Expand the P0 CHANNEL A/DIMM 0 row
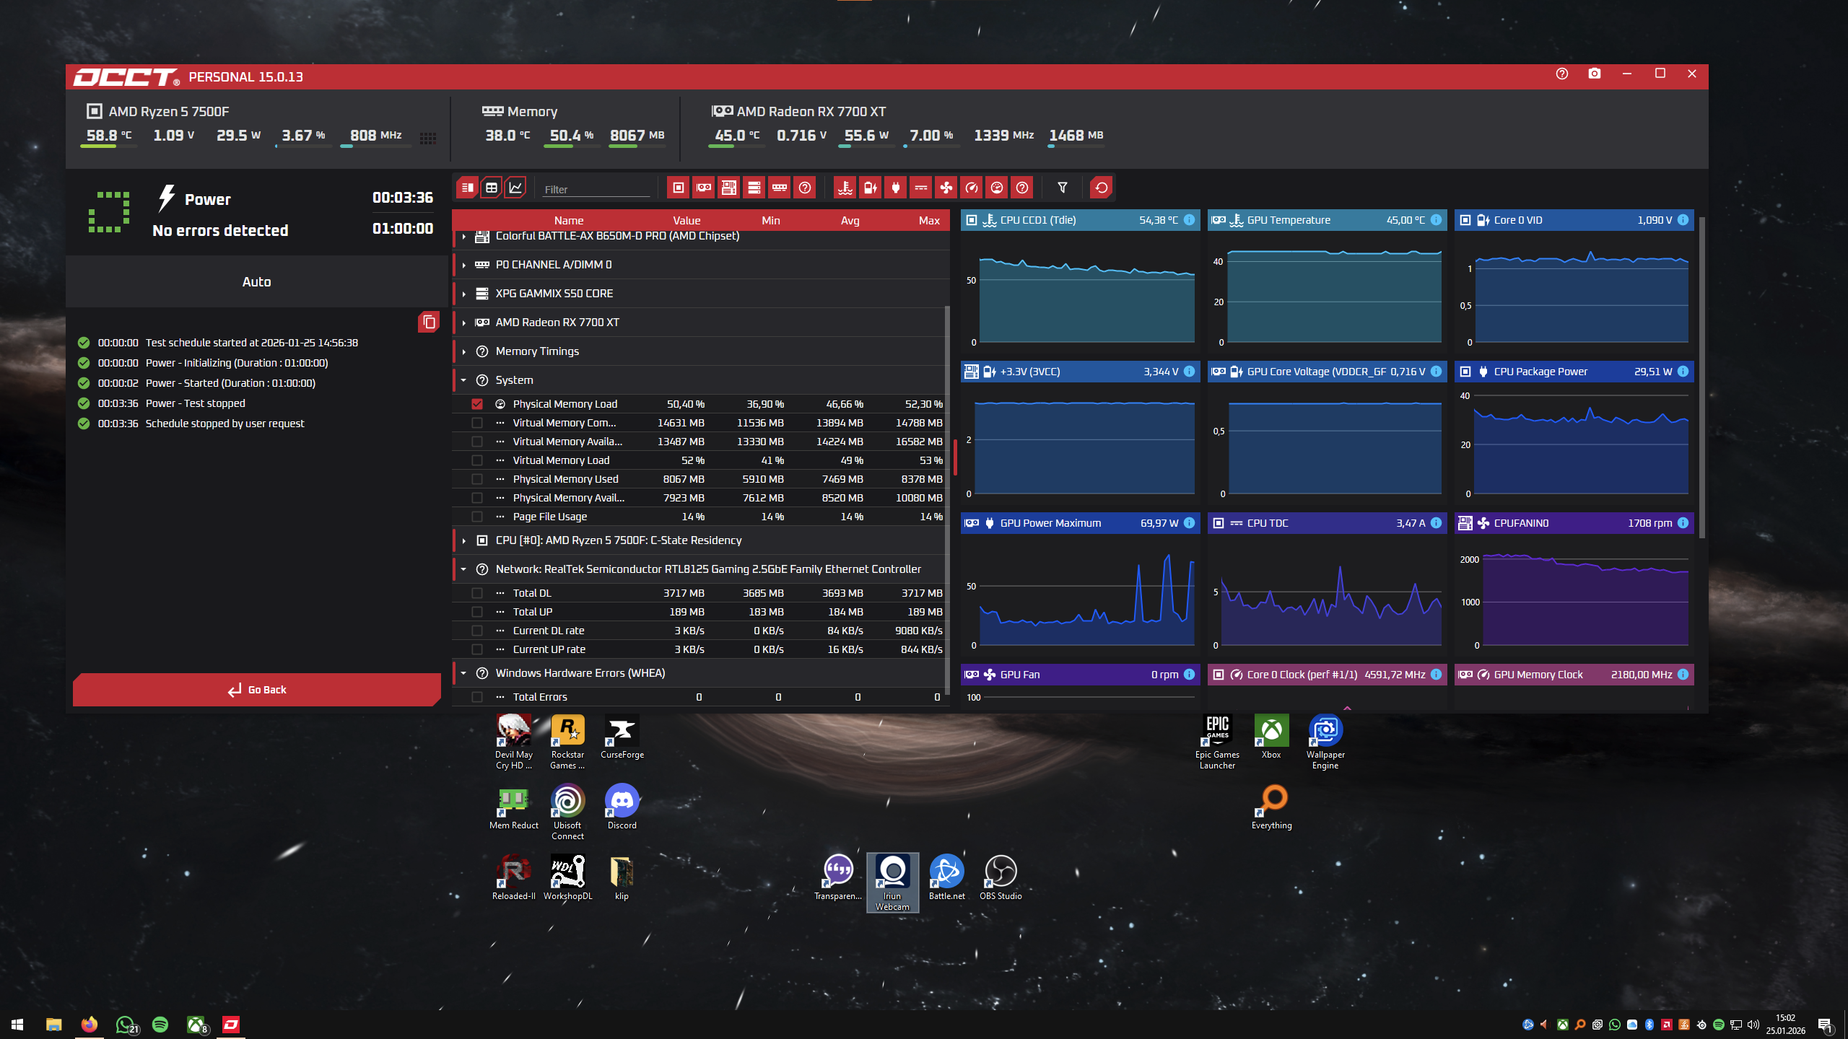 (x=463, y=265)
